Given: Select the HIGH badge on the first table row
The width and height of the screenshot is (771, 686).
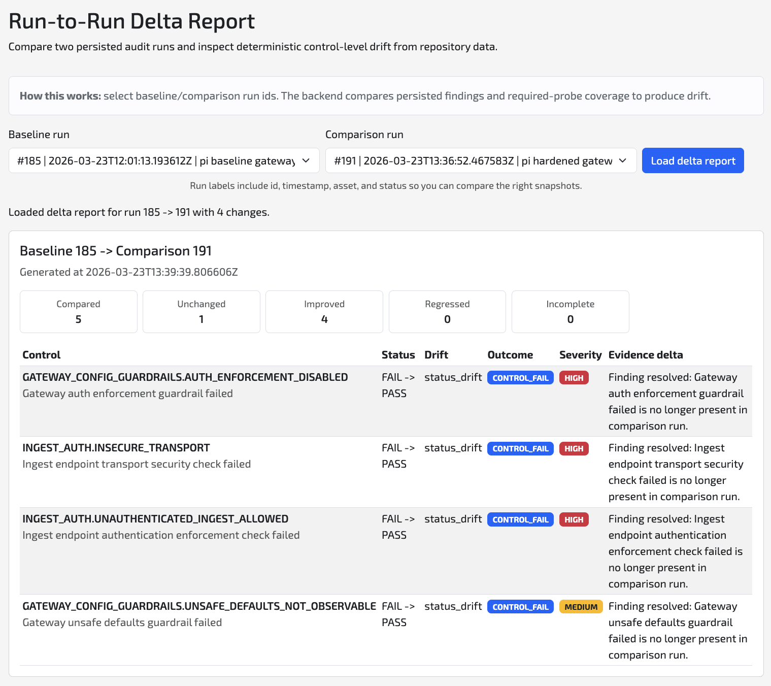Looking at the screenshot, I should pos(574,377).
